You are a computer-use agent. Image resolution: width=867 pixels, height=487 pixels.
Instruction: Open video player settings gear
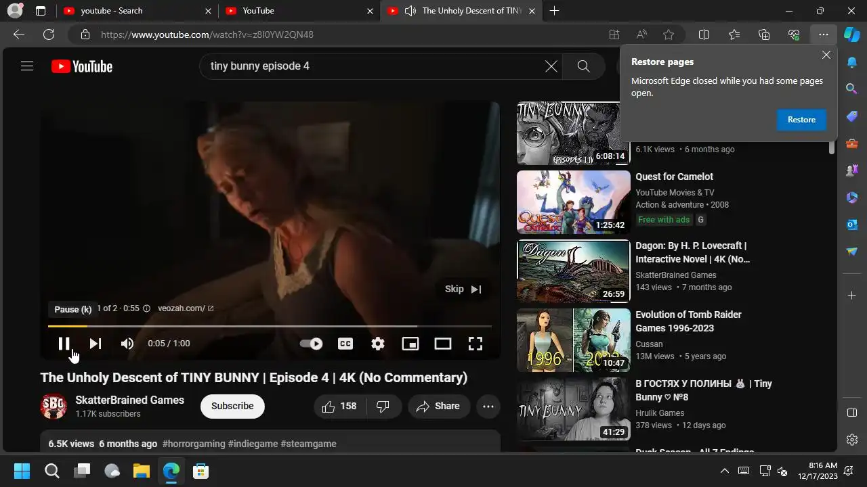tap(378, 344)
